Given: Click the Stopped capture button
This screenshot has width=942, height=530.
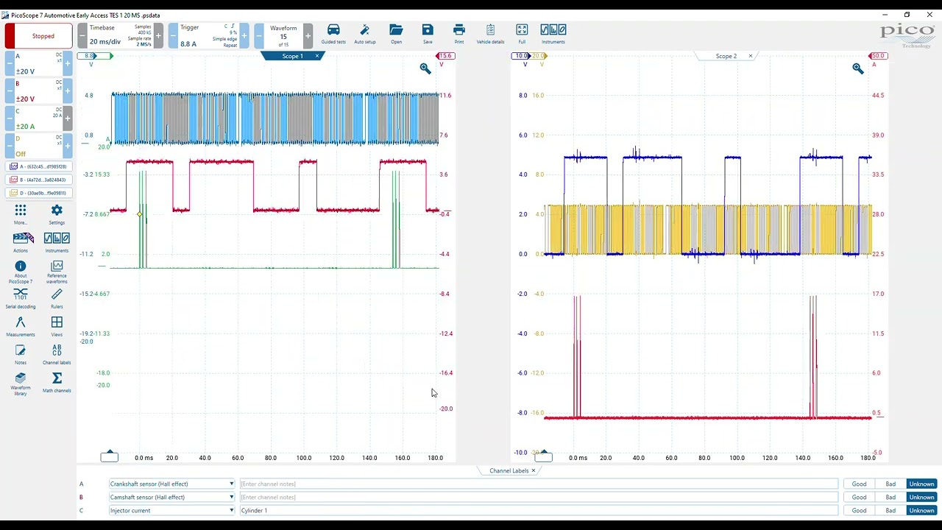Looking at the screenshot, I should pos(38,35).
